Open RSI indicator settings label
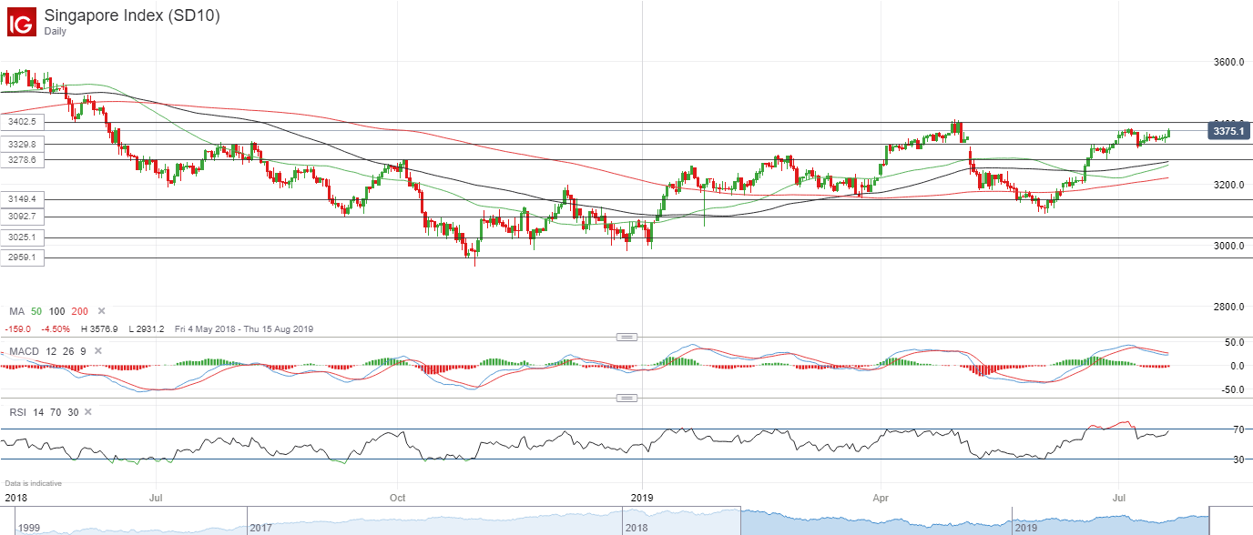The width and height of the screenshot is (1253, 535). click(x=18, y=412)
